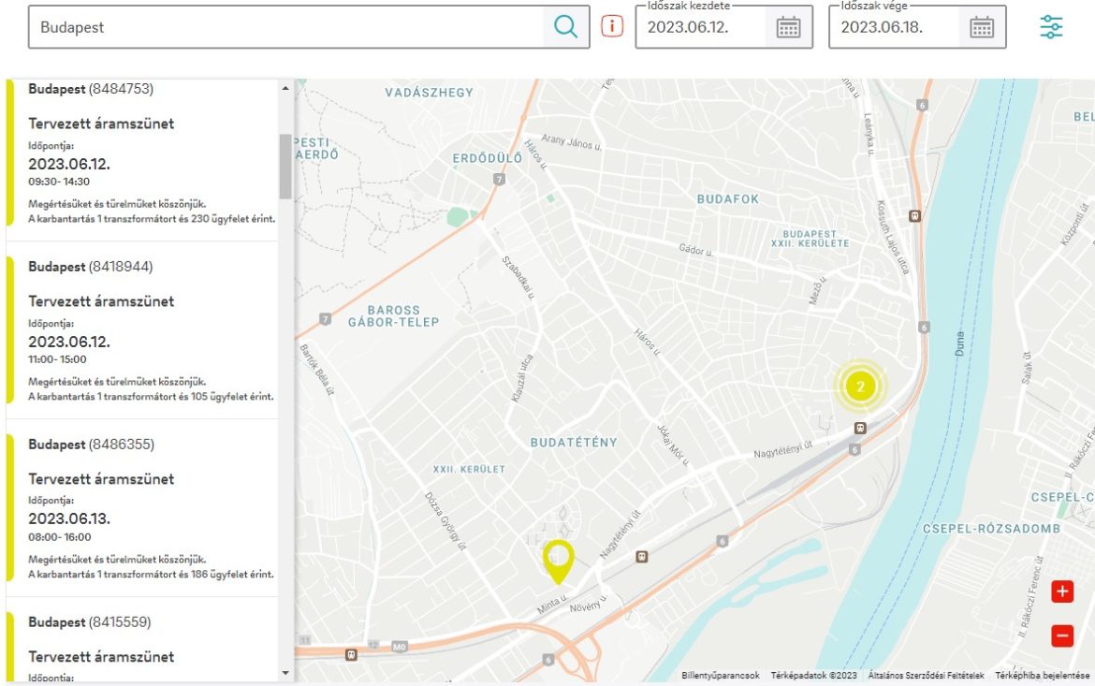Click the train station icon near Nagytétényi út

[x=641, y=556]
